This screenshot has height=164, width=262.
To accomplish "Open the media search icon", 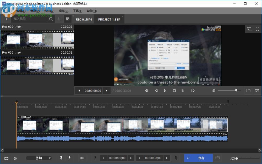I will pyautogui.click(x=51, y=19).
